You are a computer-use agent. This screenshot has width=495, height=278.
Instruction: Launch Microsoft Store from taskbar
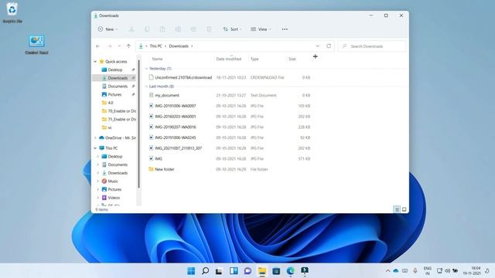coord(276,271)
